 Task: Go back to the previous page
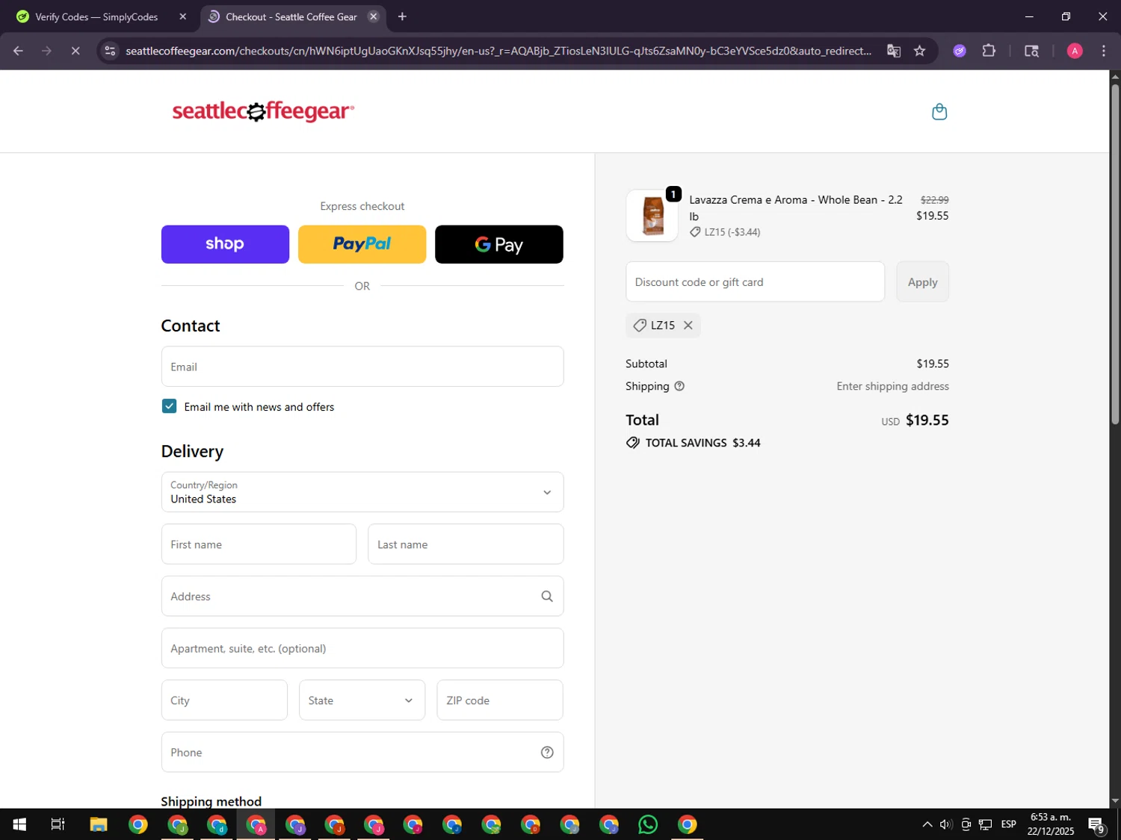pos(19,51)
